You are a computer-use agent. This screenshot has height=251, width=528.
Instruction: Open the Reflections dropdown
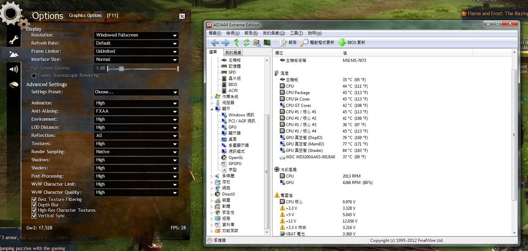(136, 136)
